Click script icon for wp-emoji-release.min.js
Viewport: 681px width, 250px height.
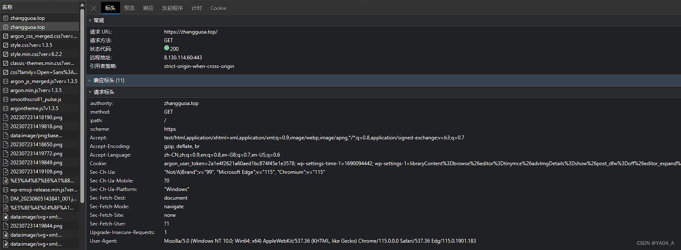6,190
